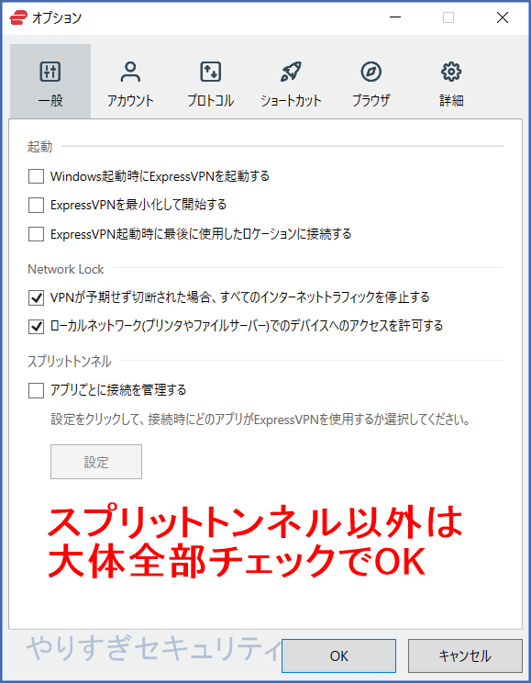The height and width of the screenshot is (683, 531).
Task: Check ExpressVPNを最小化して開始する option
Action: coord(36,205)
